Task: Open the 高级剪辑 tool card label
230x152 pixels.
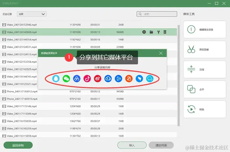Action: tap(204, 50)
